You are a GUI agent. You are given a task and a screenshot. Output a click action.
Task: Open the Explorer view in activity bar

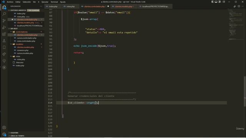pos(4,7)
